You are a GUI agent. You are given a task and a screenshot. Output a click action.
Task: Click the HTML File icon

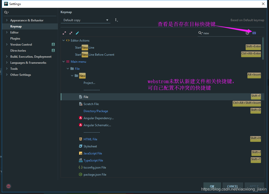(x=80, y=139)
